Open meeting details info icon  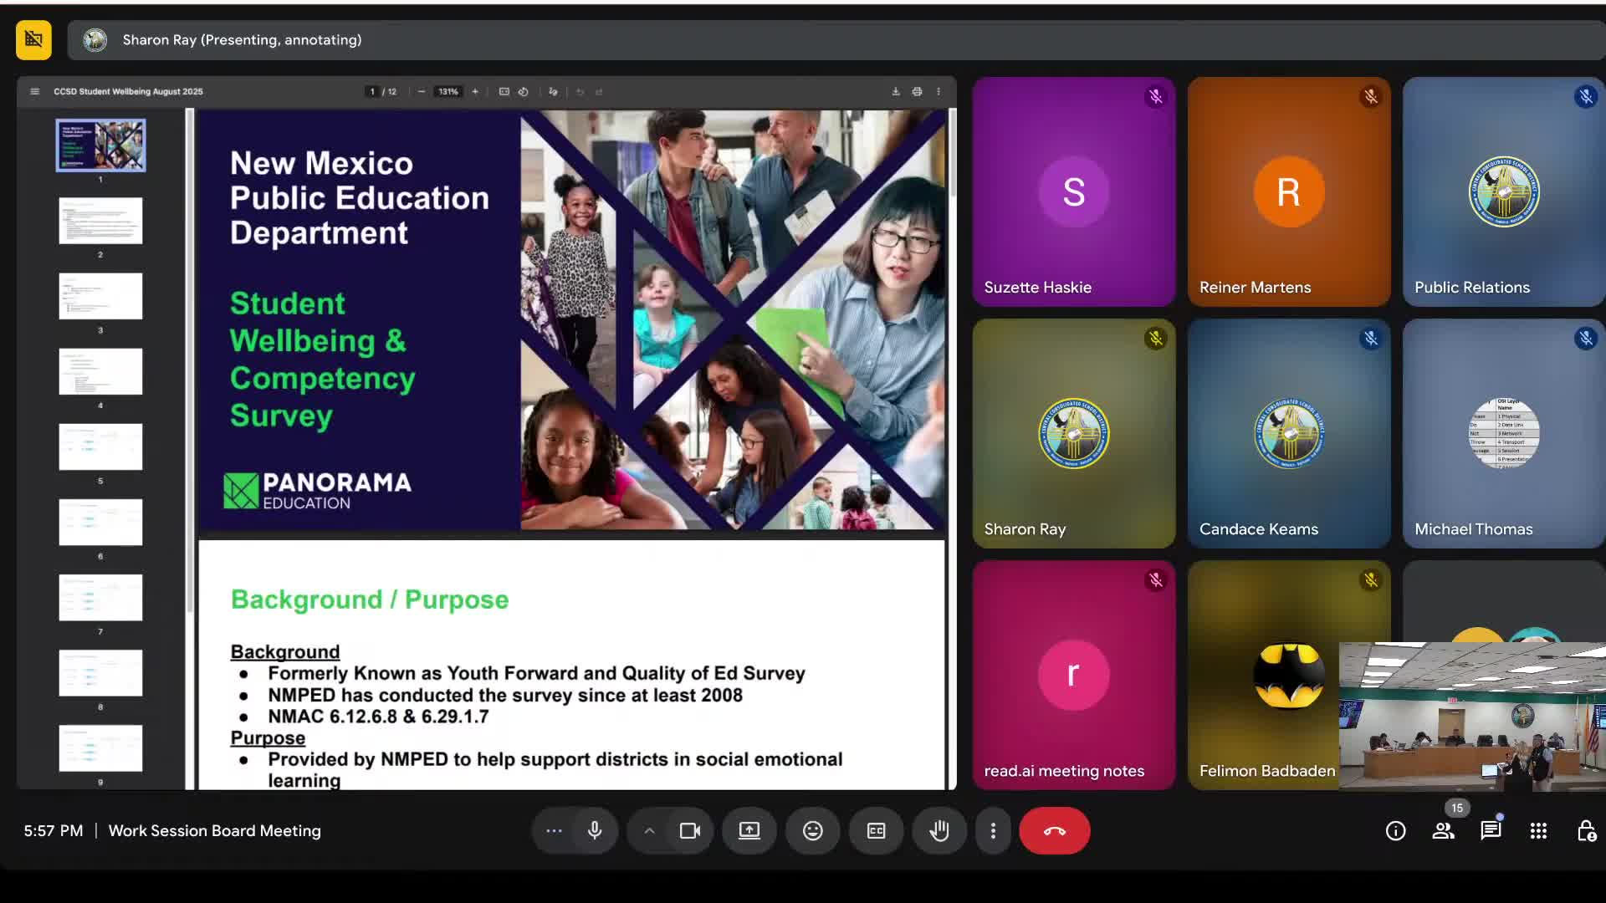pos(1395,831)
